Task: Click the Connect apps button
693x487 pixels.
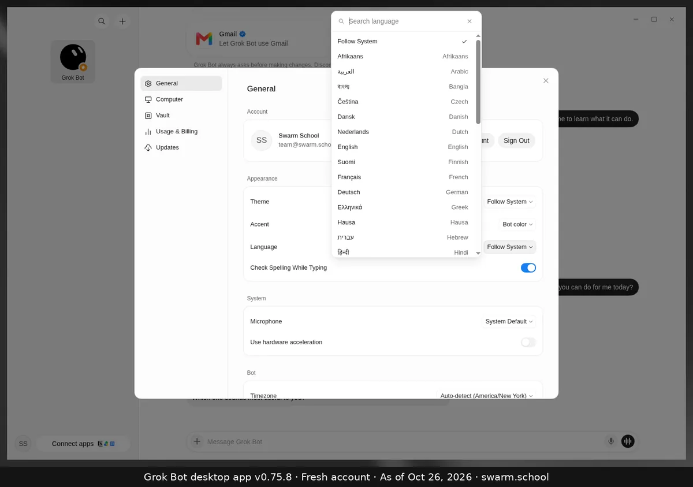Action: [x=83, y=444]
